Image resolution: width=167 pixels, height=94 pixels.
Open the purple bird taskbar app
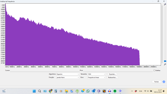tap(120, 91)
